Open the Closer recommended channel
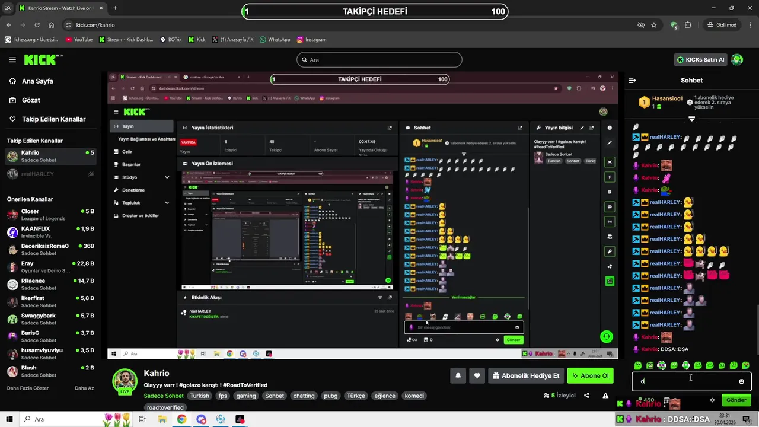The width and height of the screenshot is (759, 427). point(50,215)
